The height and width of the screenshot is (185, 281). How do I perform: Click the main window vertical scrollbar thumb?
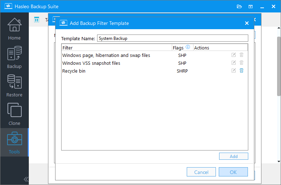click(279, 66)
